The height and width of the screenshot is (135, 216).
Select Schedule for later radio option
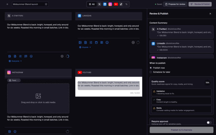click(x=151, y=72)
